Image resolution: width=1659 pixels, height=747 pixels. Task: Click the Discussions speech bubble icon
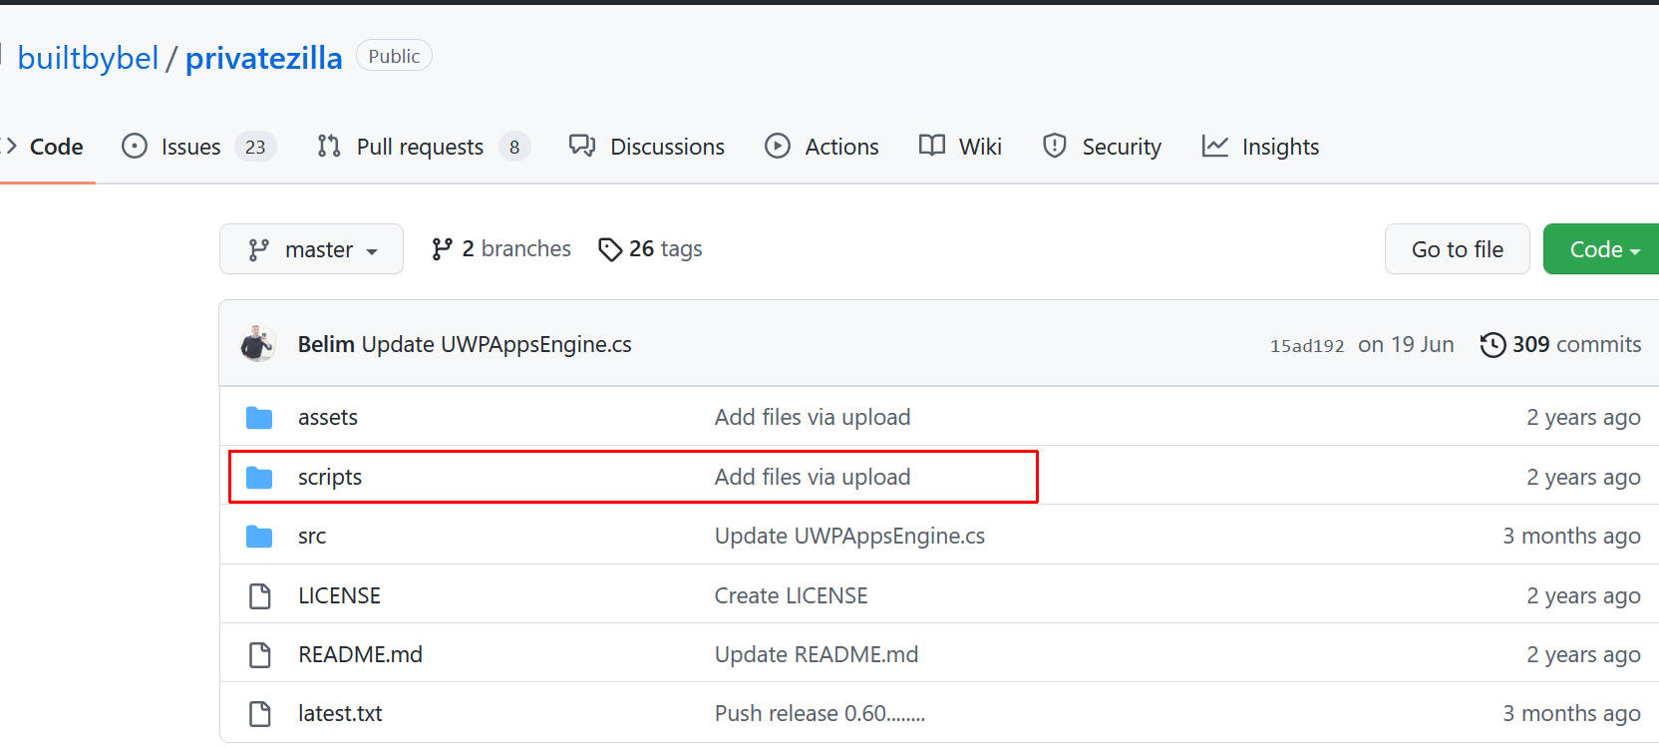pos(582,147)
